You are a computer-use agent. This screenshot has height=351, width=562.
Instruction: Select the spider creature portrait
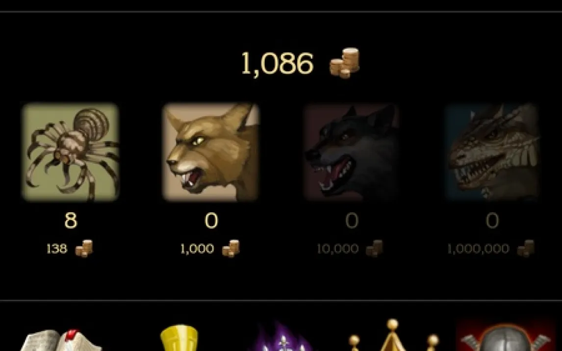pyautogui.click(x=71, y=152)
